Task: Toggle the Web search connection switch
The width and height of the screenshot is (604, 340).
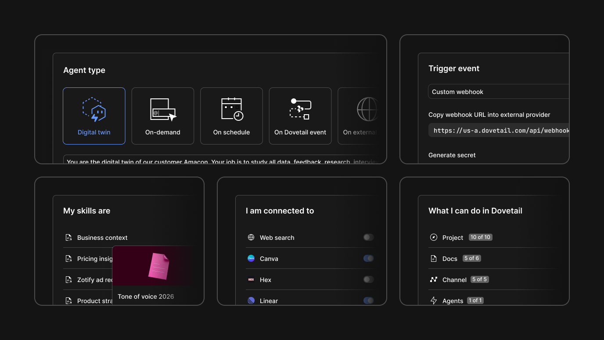Action: 368,237
